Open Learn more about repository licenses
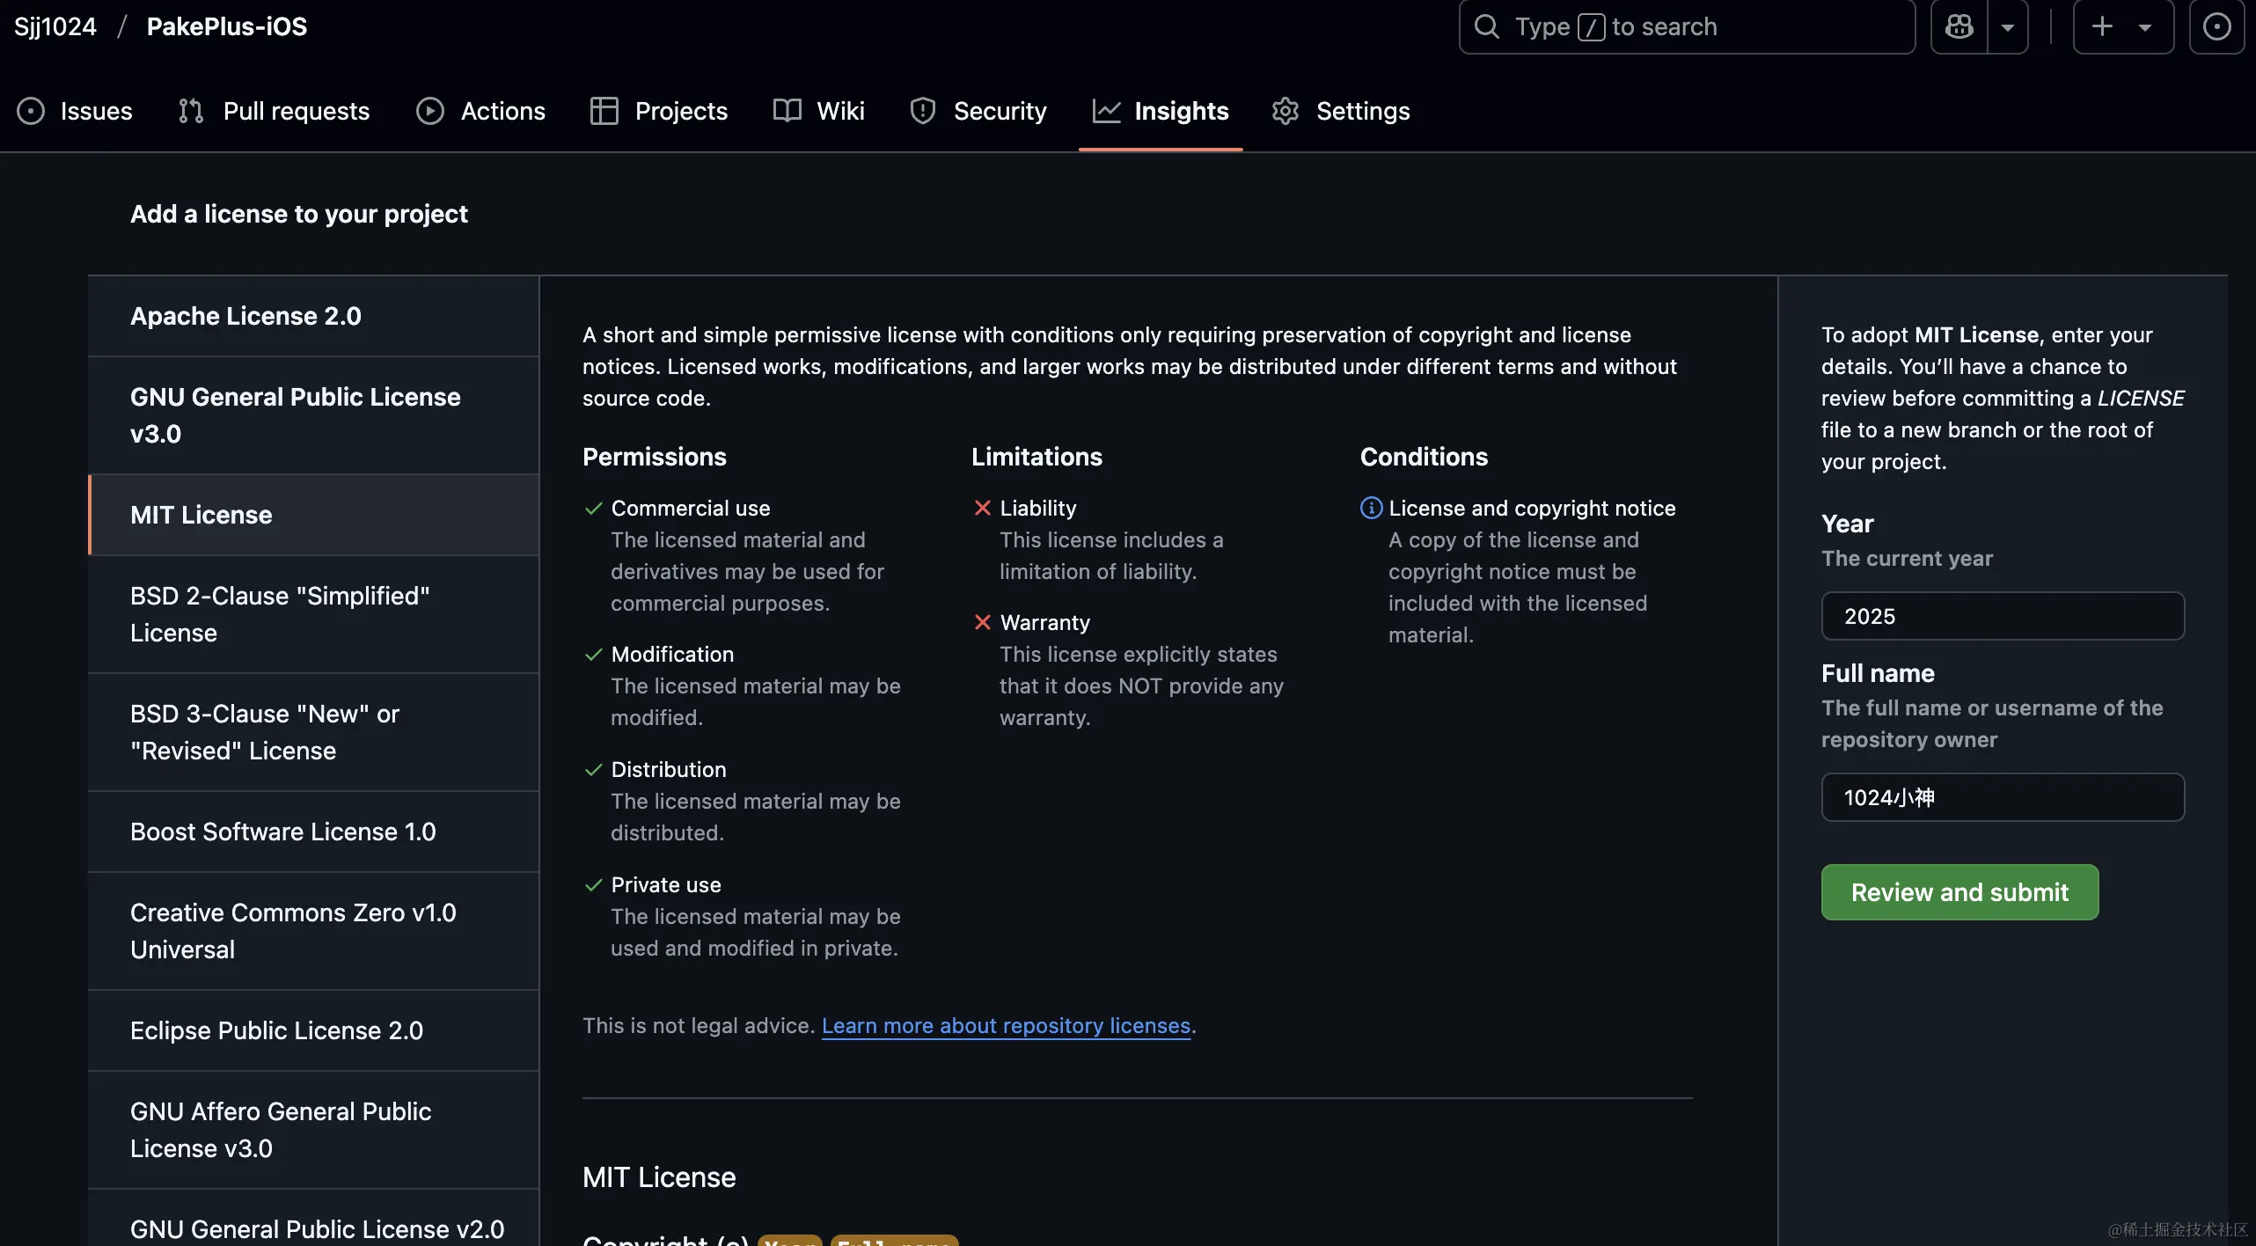 coord(1006,1026)
